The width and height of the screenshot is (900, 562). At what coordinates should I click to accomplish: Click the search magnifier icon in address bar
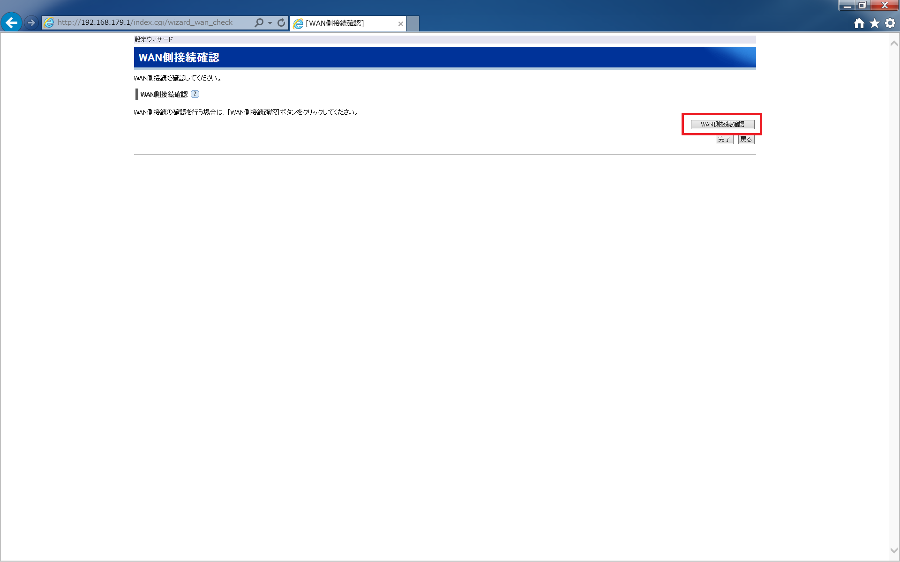(259, 22)
